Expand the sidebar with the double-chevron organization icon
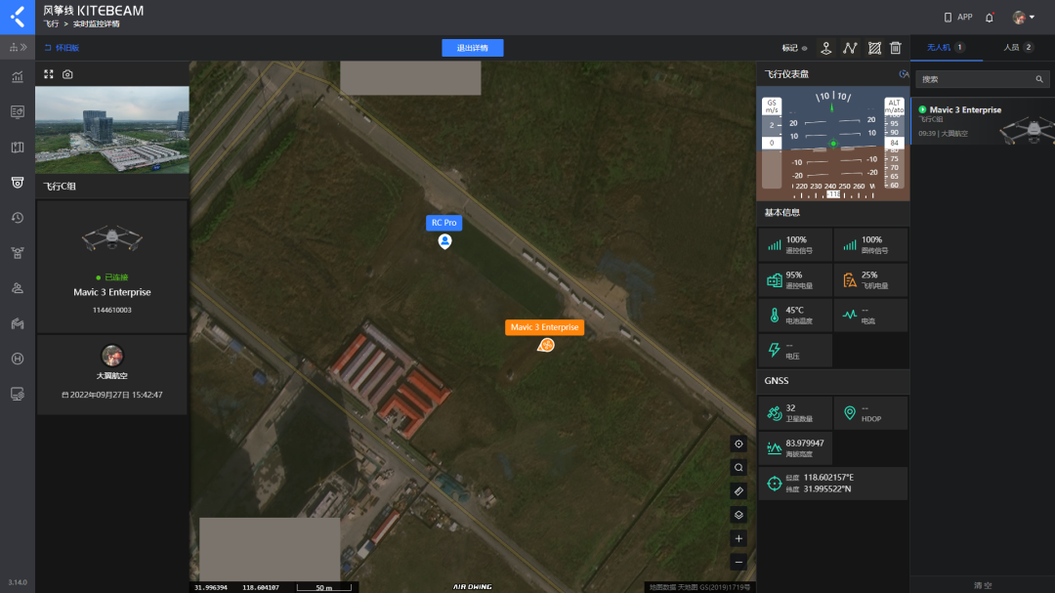The height and width of the screenshot is (593, 1055). (18, 47)
